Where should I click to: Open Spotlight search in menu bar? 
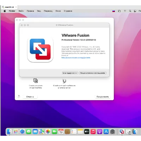click(x=130, y=11)
